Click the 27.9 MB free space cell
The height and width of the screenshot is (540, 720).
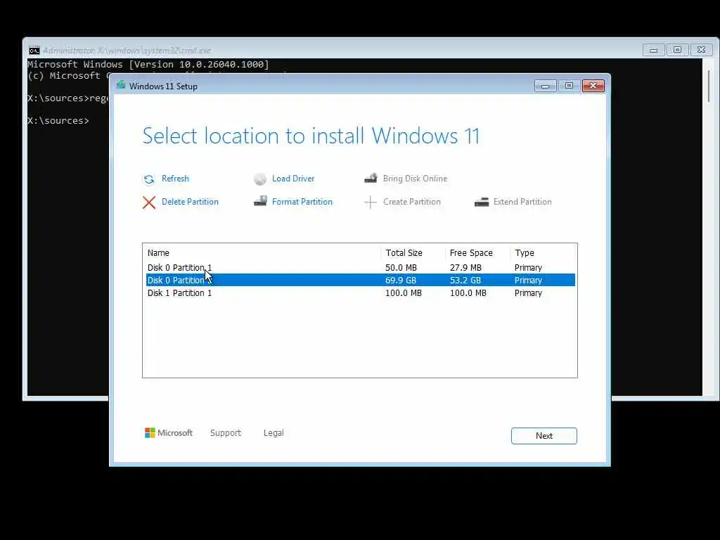point(465,267)
